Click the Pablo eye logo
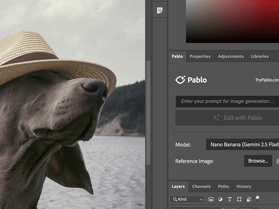Viewport: 279px width, 209px height. click(180, 79)
